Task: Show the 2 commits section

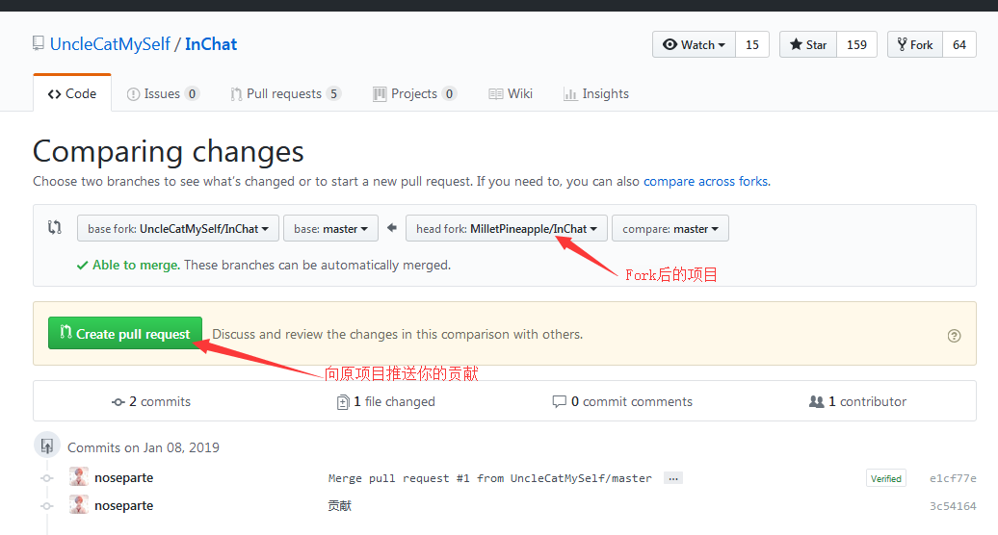Action: coord(151,401)
